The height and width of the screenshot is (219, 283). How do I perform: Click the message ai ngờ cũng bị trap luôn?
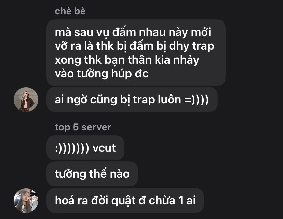point(132,99)
